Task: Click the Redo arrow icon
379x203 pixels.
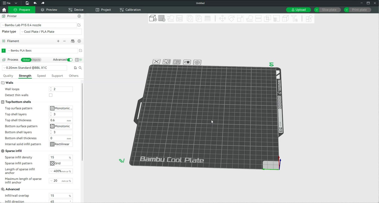Action: tap(43, 3)
